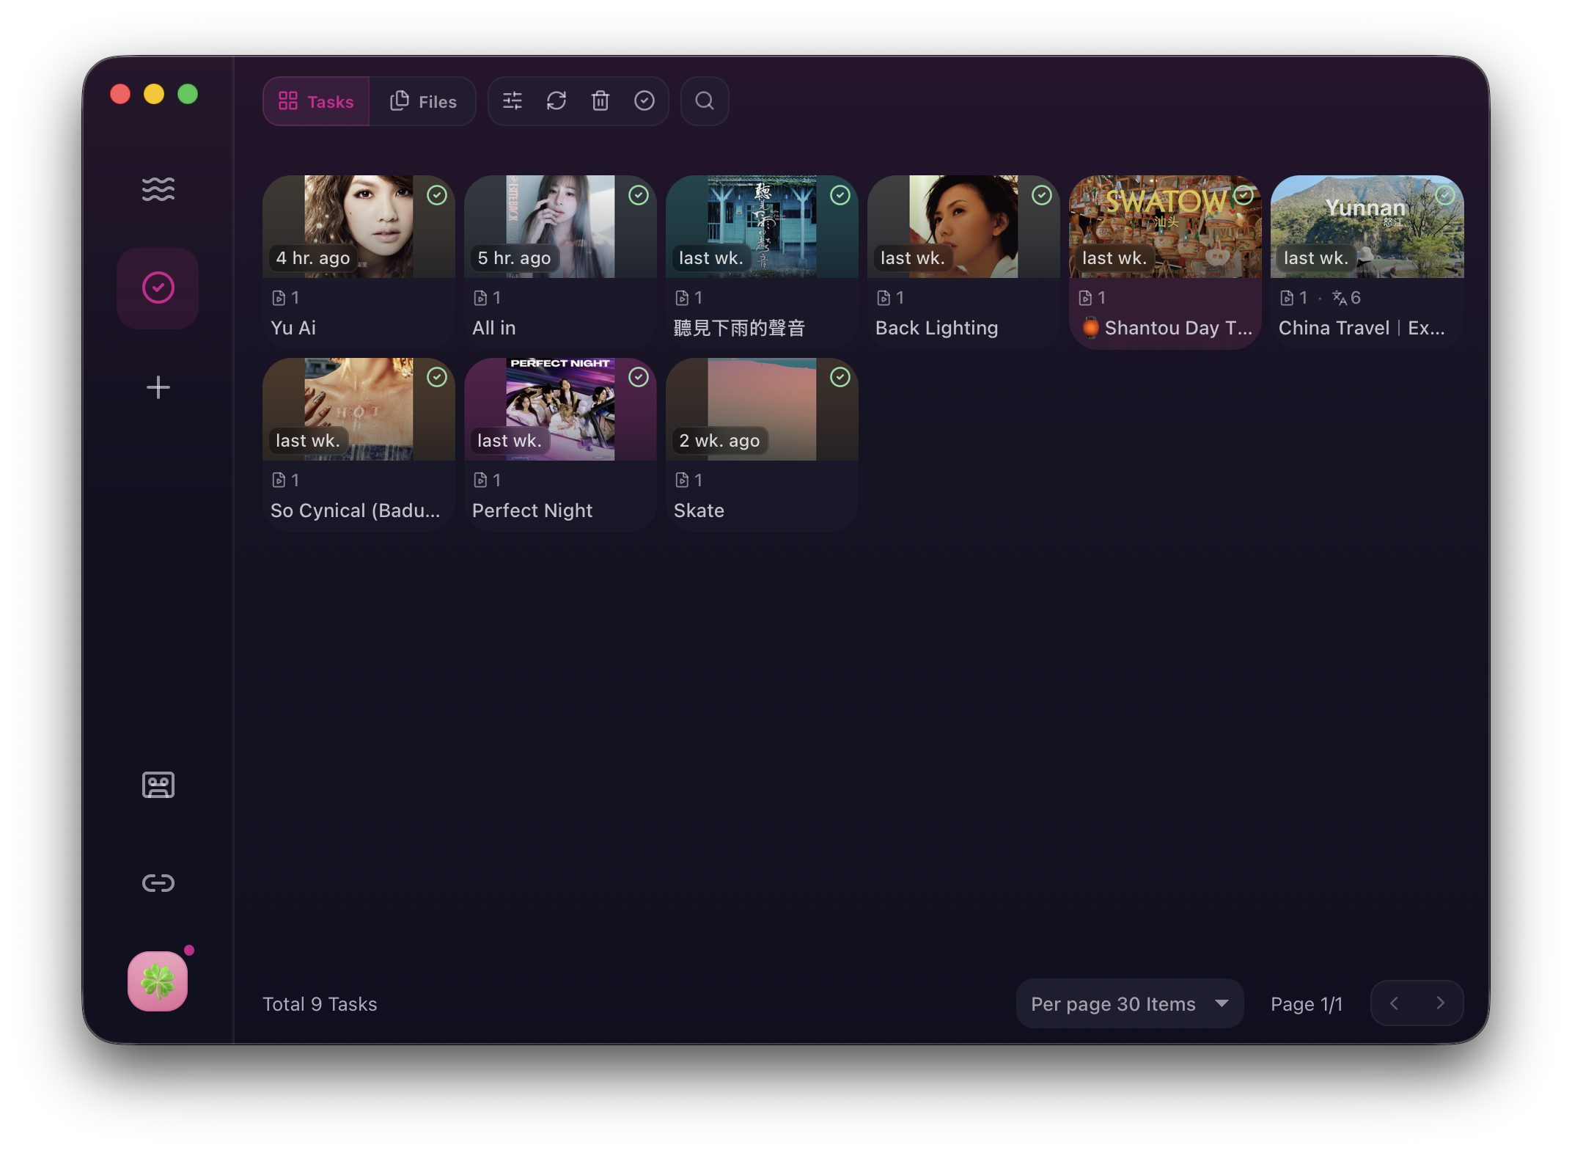The height and width of the screenshot is (1153, 1572).
Task: Click the translation icon on China Travel card
Action: [1340, 298]
